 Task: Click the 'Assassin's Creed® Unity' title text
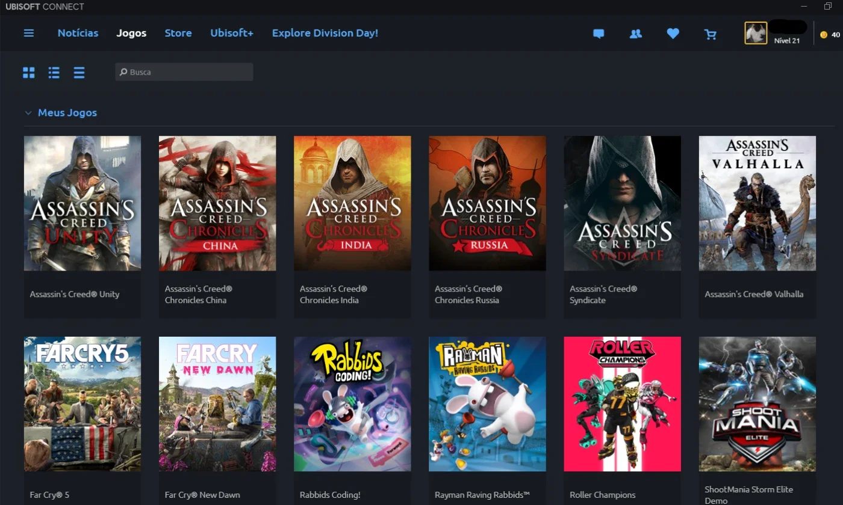click(x=75, y=295)
